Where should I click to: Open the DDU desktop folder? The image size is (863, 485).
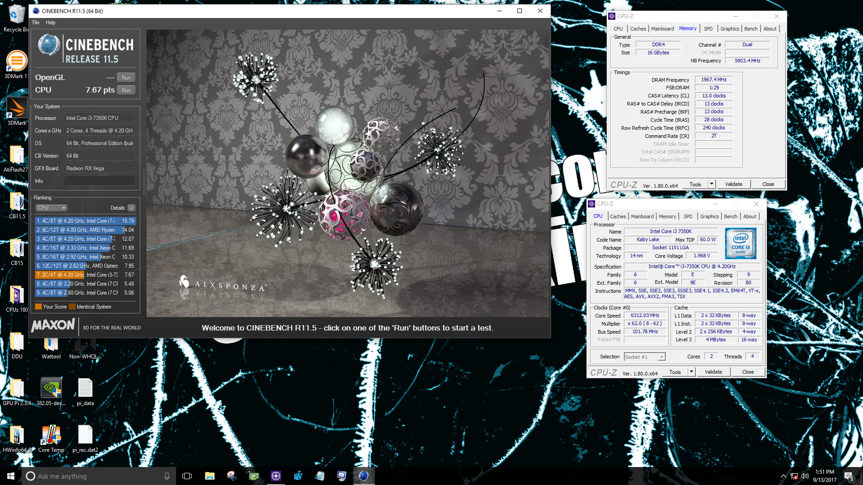(x=17, y=345)
